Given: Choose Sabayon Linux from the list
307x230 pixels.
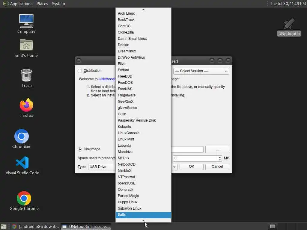Looking at the screenshot, I should tap(143, 208).
